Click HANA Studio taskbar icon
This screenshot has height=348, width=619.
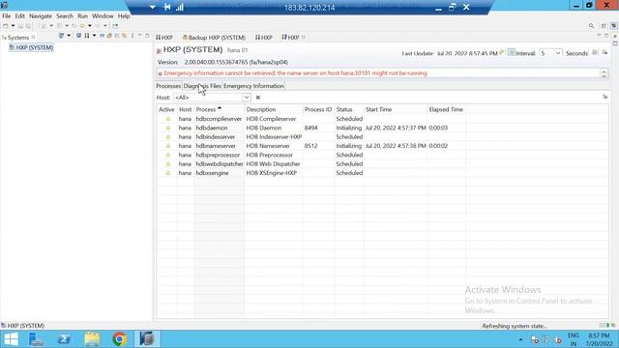pos(147,339)
